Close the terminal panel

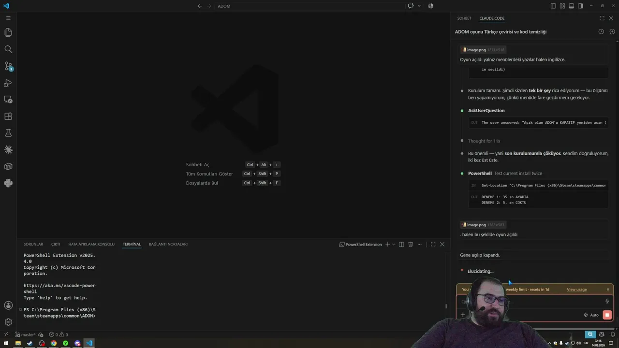pos(442,245)
